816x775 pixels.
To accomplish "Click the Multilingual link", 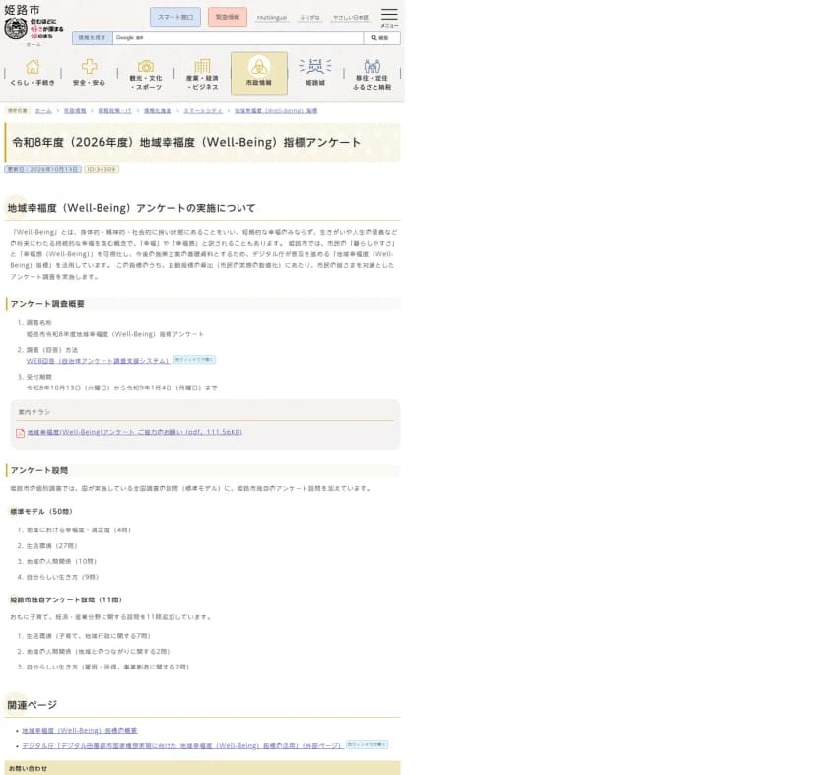I will click(x=272, y=18).
